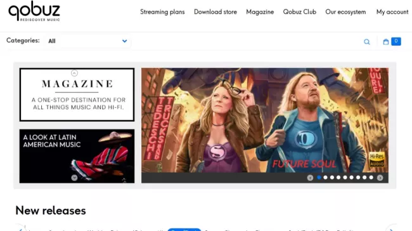The image size is (412, 231).
Task: Select the fifth carousel slide dot
Action: click(x=345, y=178)
